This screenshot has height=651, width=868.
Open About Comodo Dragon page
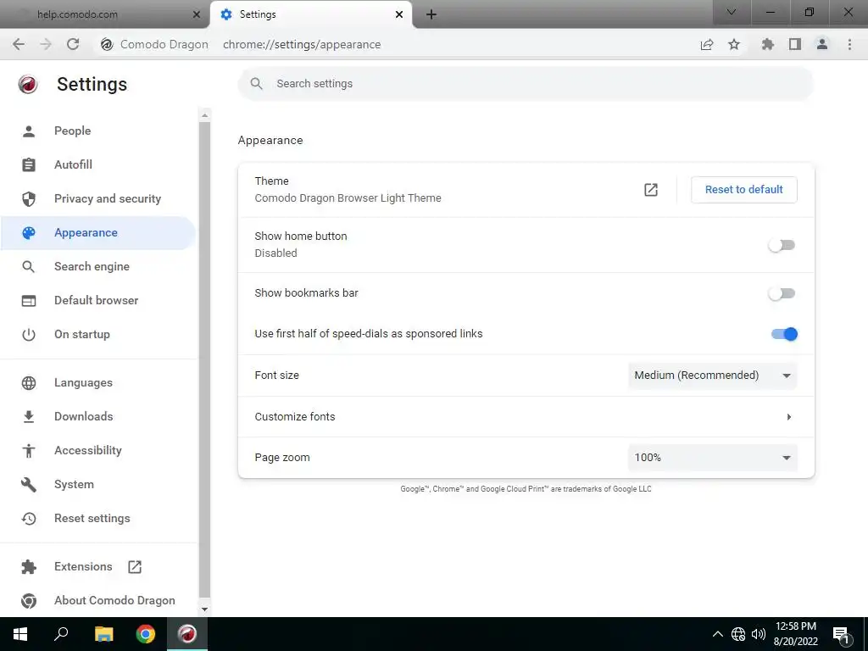pyautogui.click(x=98, y=601)
